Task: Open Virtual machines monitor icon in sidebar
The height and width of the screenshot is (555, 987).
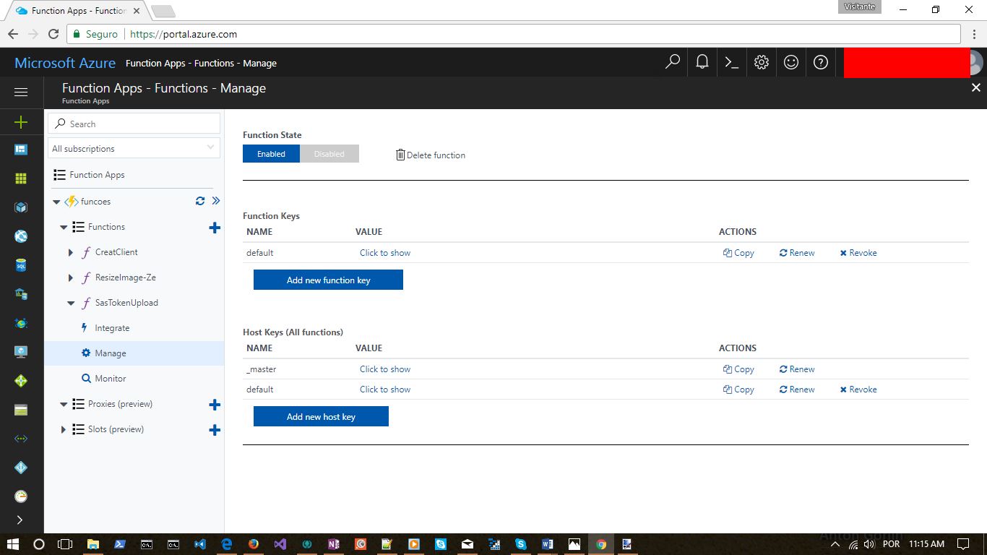Action: click(x=21, y=352)
